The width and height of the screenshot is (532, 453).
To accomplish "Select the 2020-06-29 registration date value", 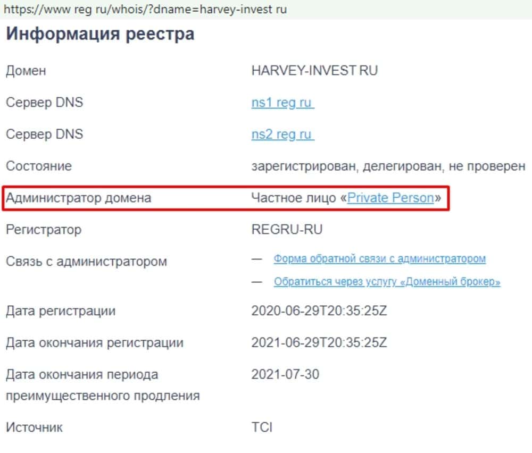I will [x=319, y=311].
